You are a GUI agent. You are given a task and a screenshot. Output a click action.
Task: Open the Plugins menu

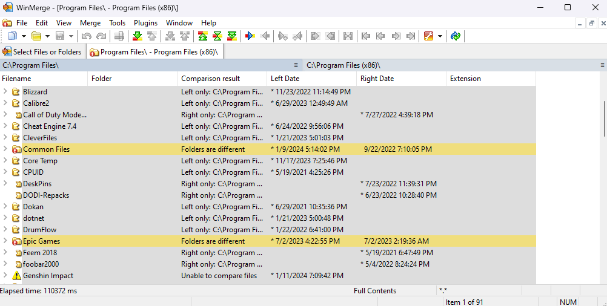tap(145, 23)
